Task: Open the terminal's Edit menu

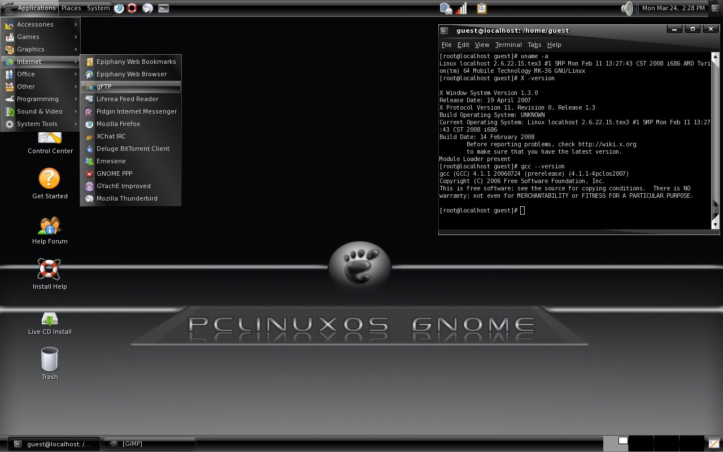Action: pos(463,45)
